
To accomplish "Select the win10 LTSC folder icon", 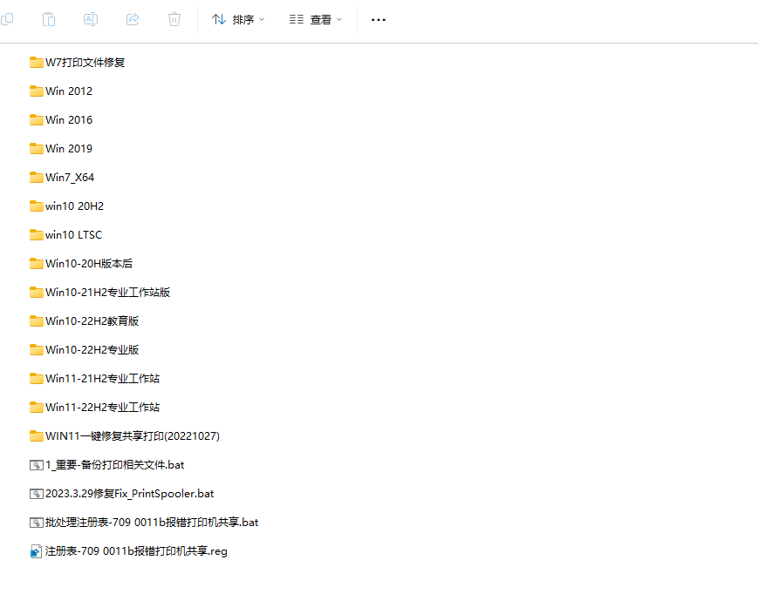I will (36, 234).
